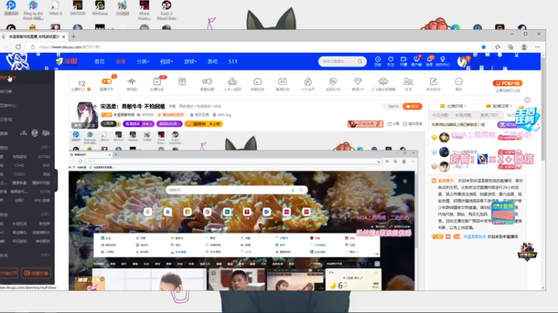Click the diamond 房间VIP icon

[x=358, y=81]
